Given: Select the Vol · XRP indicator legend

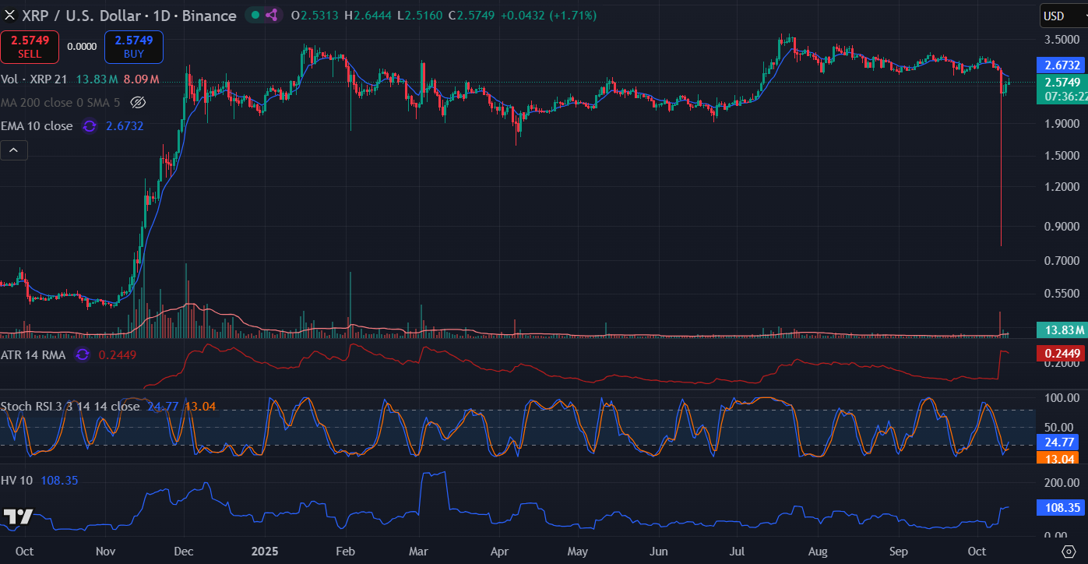Looking at the screenshot, I should click(33, 79).
